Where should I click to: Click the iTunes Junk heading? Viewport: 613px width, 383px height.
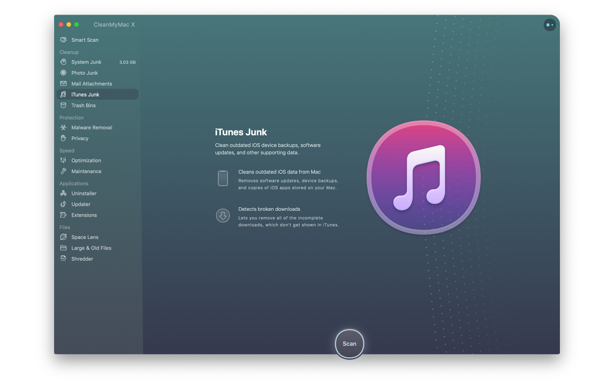pyautogui.click(x=241, y=132)
